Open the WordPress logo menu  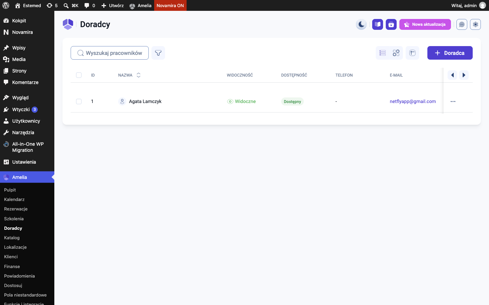click(6, 5)
